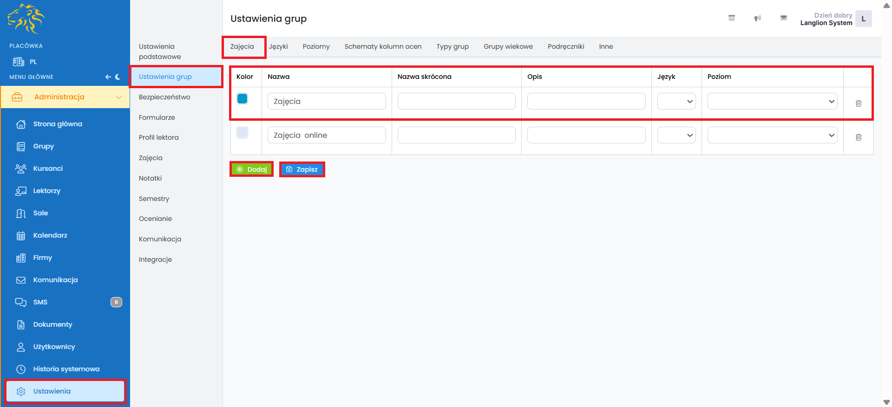Click trash icon for the Zajęcia row
This screenshot has height=407, width=892.
858,103
